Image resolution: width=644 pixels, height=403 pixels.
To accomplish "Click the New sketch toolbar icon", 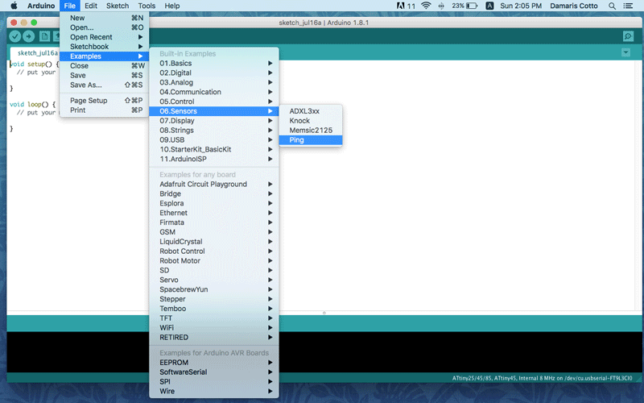I will pyautogui.click(x=44, y=36).
